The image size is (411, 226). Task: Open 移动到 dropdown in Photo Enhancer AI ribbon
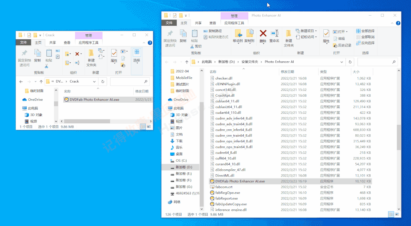click(x=238, y=43)
